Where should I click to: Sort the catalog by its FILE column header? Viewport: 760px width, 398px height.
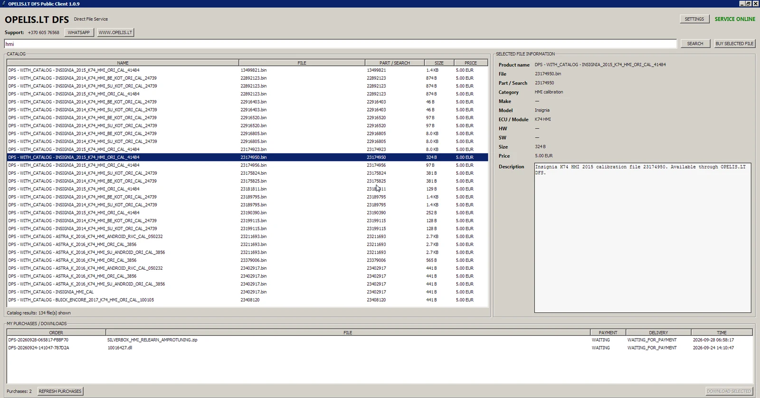pos(302,63)
